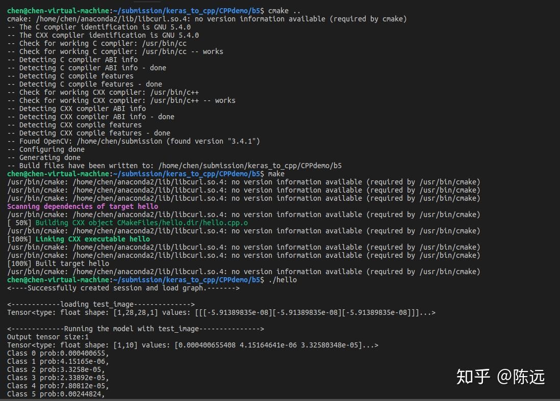This screenshot has height=401, width=560.
Task: Click the 'Generating done' line
Action: 43,157
